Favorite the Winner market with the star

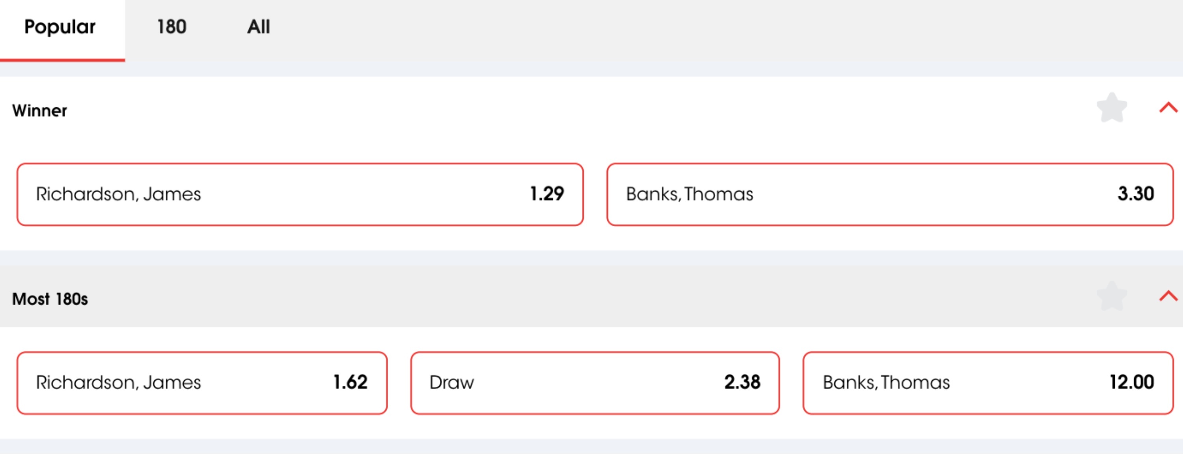point(1112,108)
